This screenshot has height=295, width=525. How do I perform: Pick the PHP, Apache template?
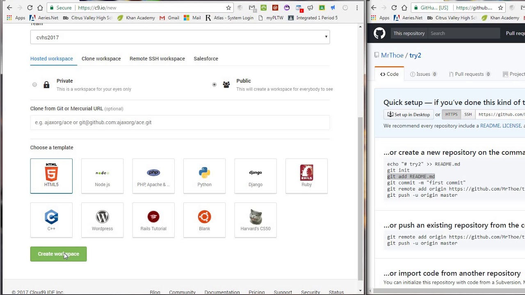click(x=153, y=176)
